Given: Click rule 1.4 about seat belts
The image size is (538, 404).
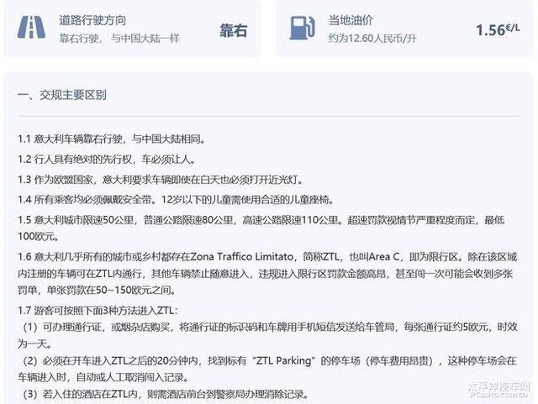Looking at the screenshot, I should pos(177,200).
